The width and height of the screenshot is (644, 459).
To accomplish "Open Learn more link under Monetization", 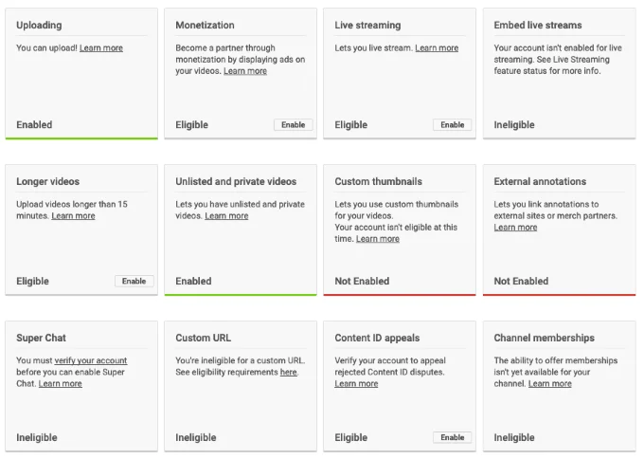I will click(245, 71).
